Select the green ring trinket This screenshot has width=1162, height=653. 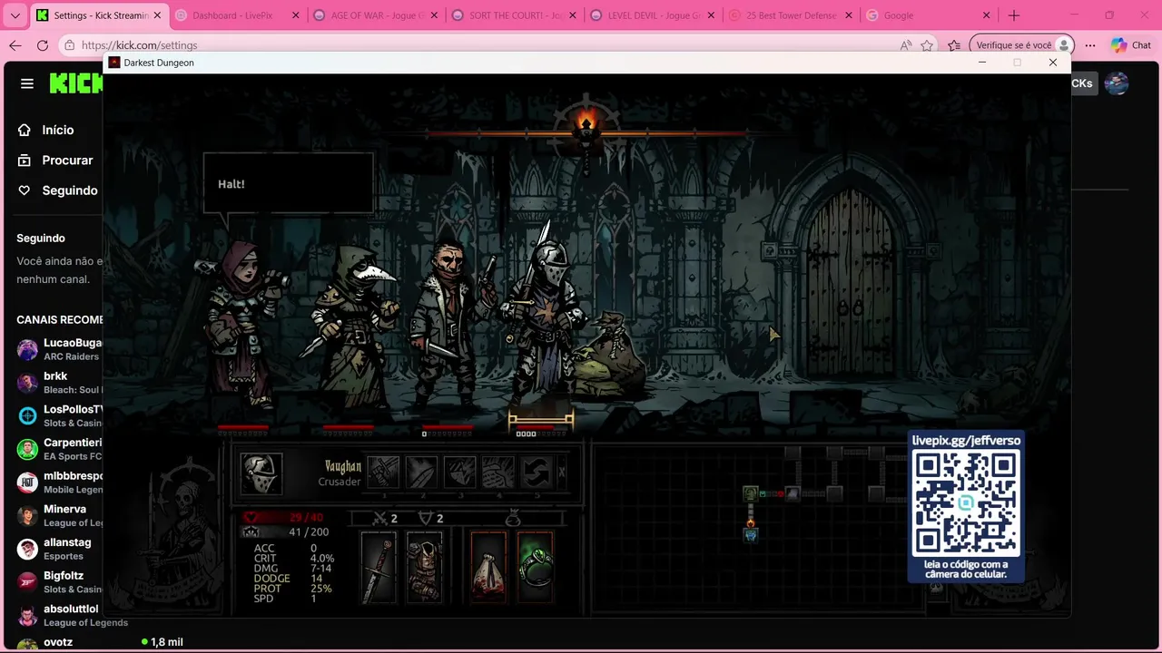coord(535,567)
